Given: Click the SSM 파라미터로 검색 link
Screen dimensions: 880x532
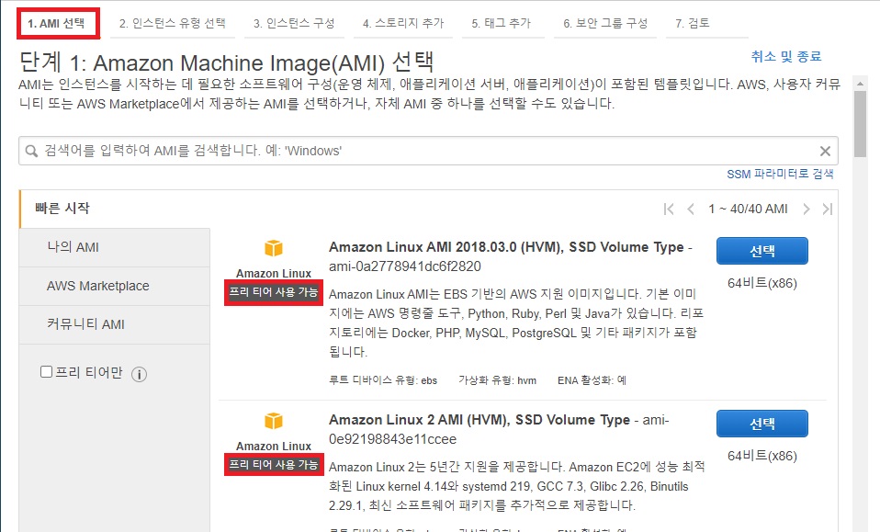Looking at the screenshot, I should (x=779, y=174).
